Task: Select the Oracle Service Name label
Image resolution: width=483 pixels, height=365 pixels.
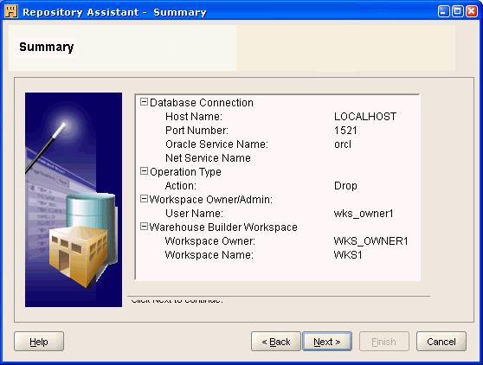Action: point(217,144)
